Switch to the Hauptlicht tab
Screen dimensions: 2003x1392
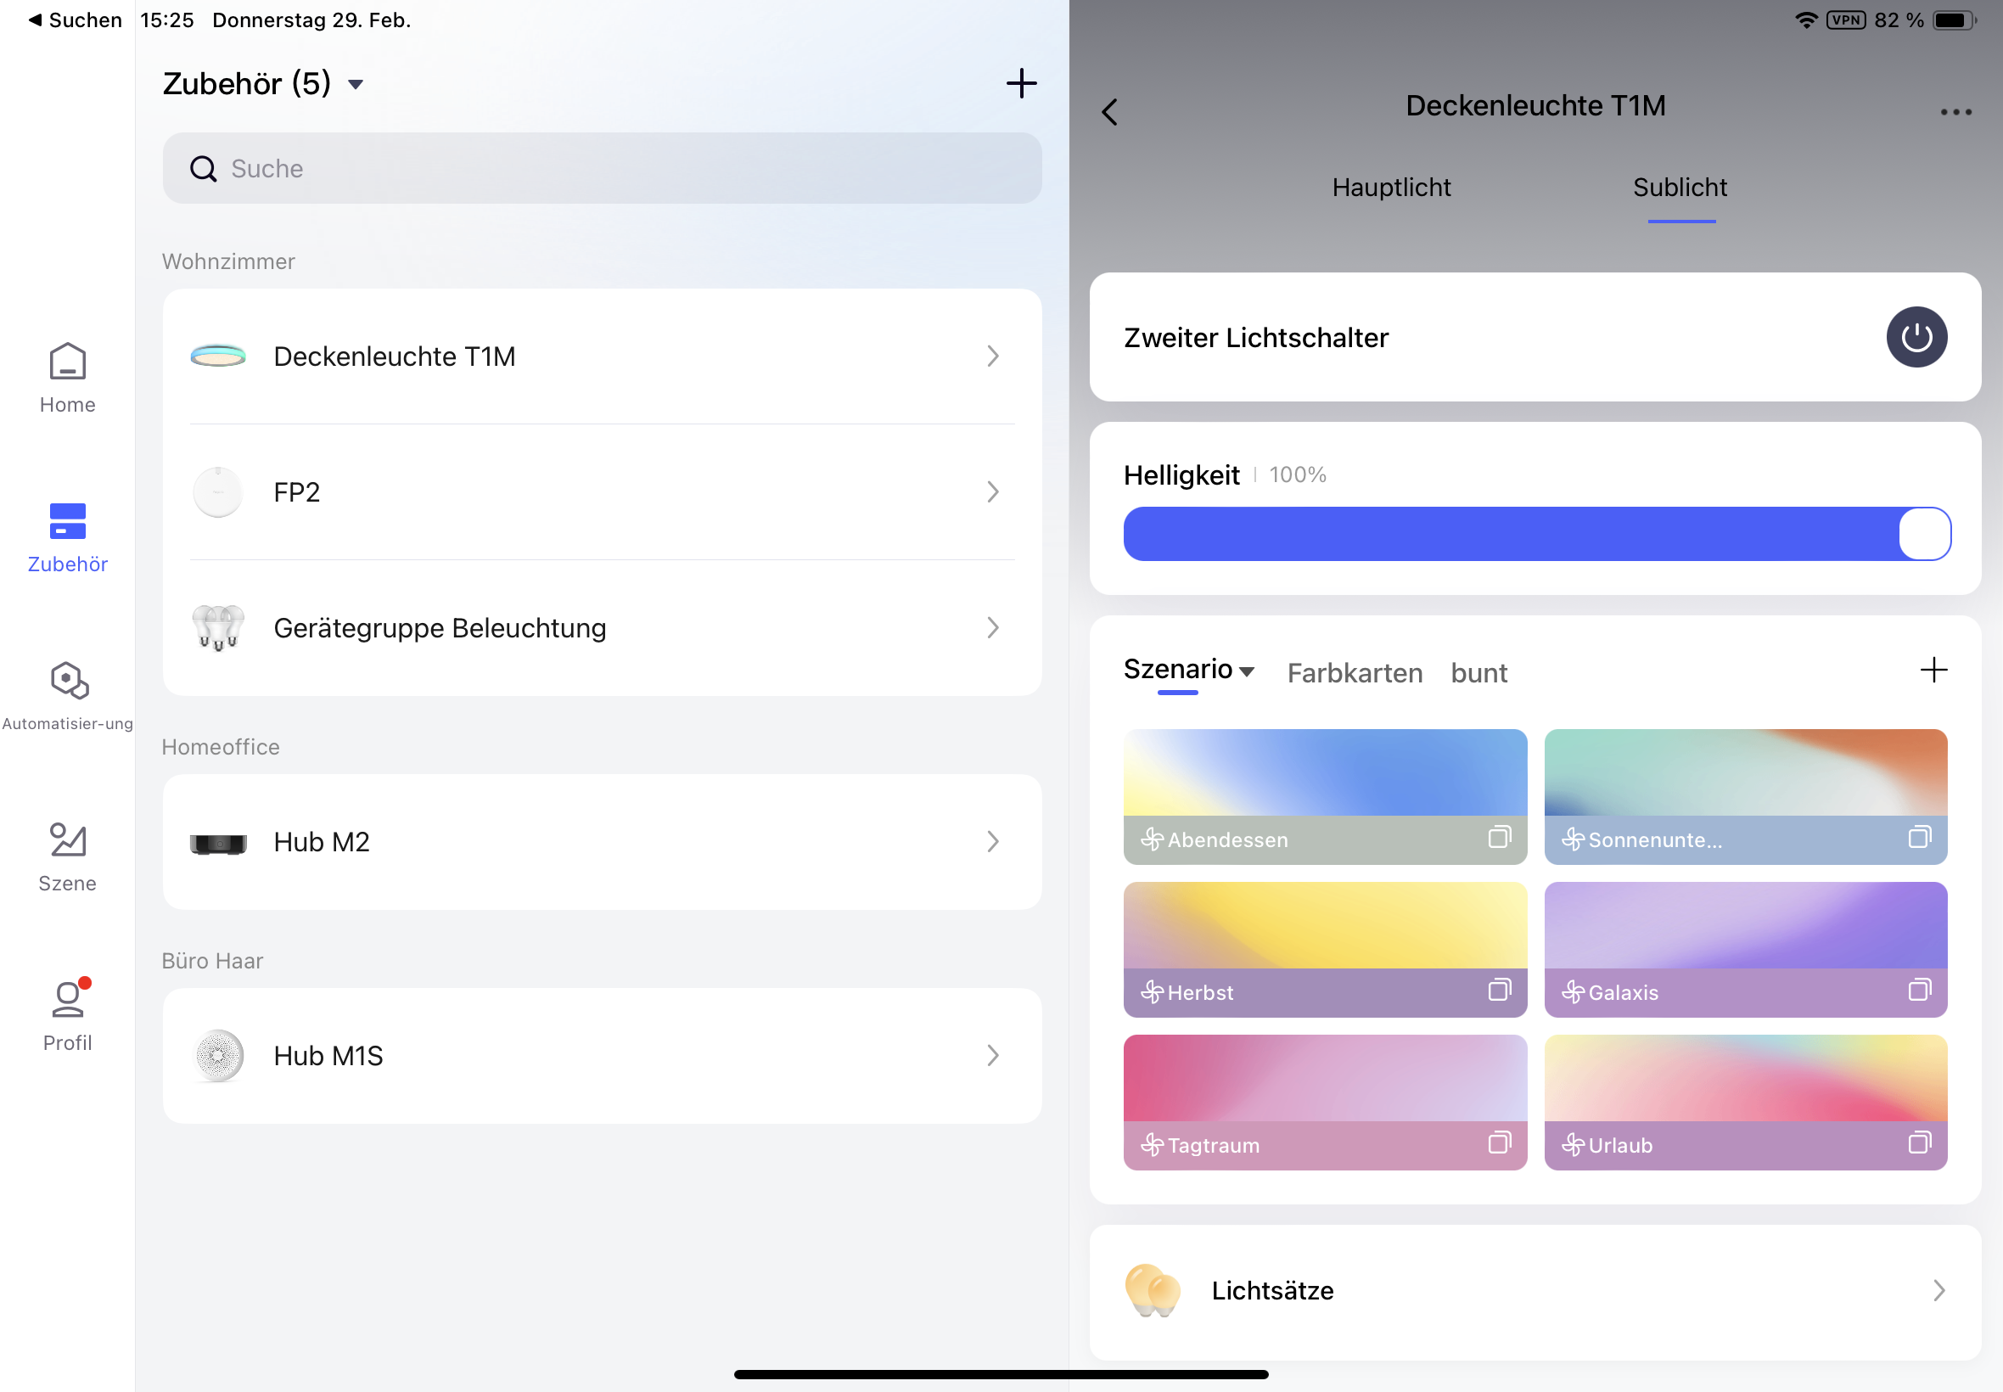tap(1391, 188)
